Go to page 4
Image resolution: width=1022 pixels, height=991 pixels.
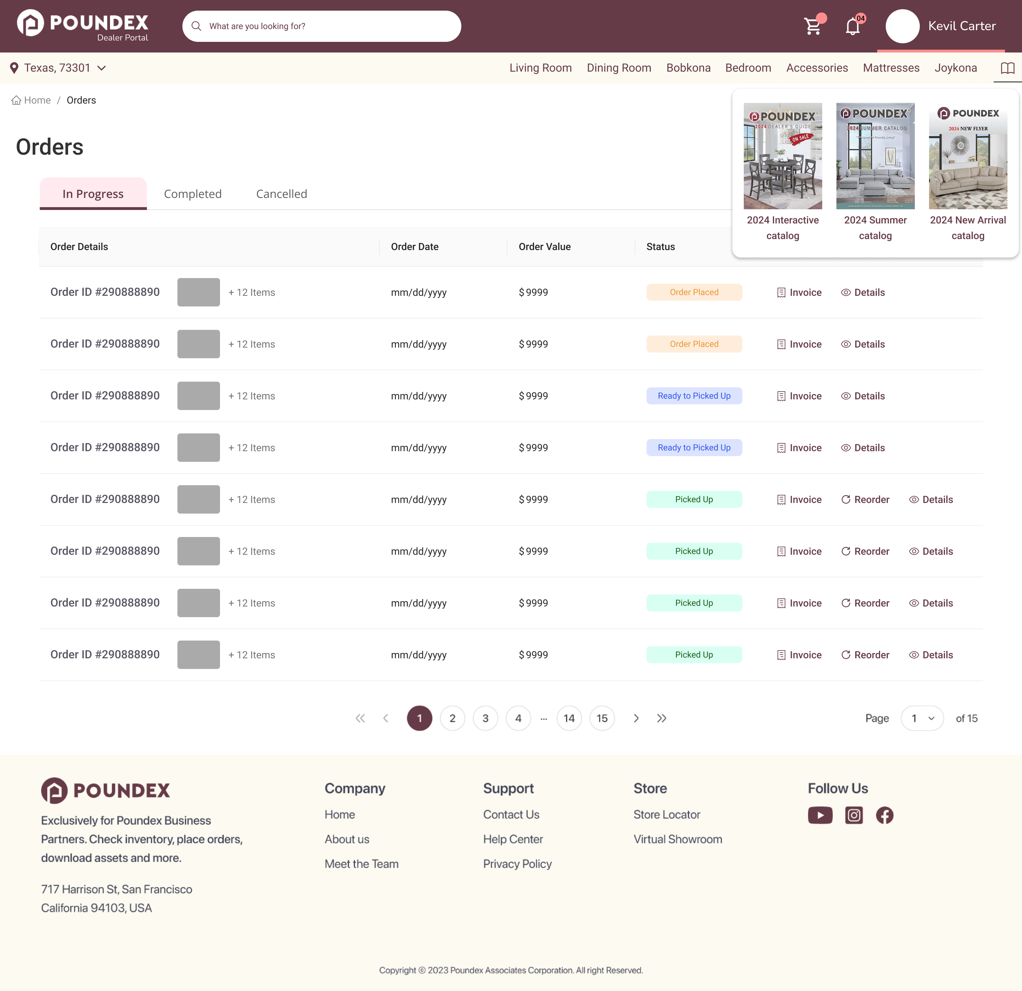518,718
